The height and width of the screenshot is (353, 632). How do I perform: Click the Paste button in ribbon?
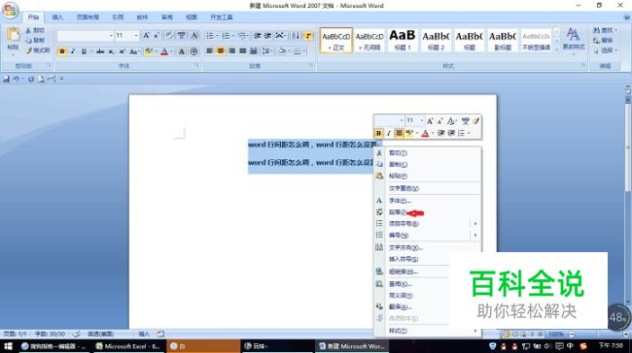coord(13,40)
